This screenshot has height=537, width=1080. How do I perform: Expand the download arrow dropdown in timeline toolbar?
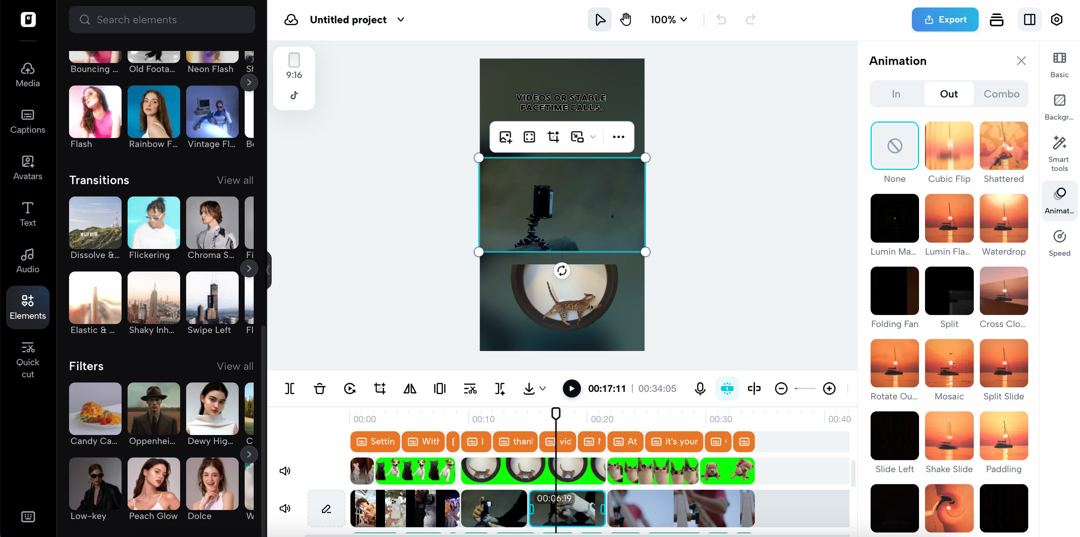pyautogui.click(x=543, y=389)
